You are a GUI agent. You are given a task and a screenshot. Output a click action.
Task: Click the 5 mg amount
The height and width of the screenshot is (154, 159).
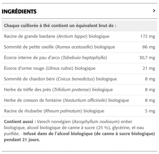click(x=150, y=111)
